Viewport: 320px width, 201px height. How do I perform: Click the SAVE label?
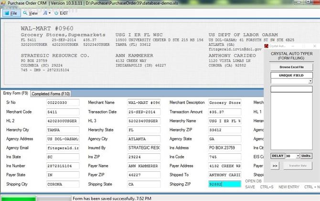click(250, 187)
